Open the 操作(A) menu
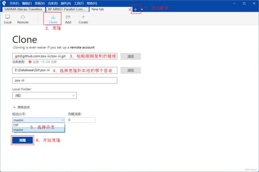This screenshot has width=259, height=172. (x=66, y=3)
